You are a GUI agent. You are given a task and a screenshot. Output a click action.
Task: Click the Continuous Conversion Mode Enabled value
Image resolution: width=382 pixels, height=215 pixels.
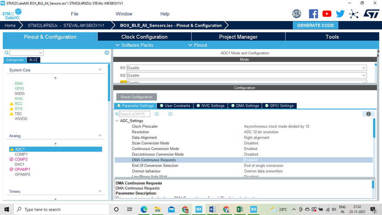[x=251, y=149]
